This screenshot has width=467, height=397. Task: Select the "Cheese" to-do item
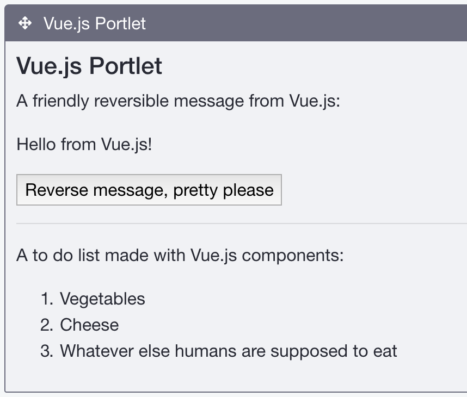(89, 325)
